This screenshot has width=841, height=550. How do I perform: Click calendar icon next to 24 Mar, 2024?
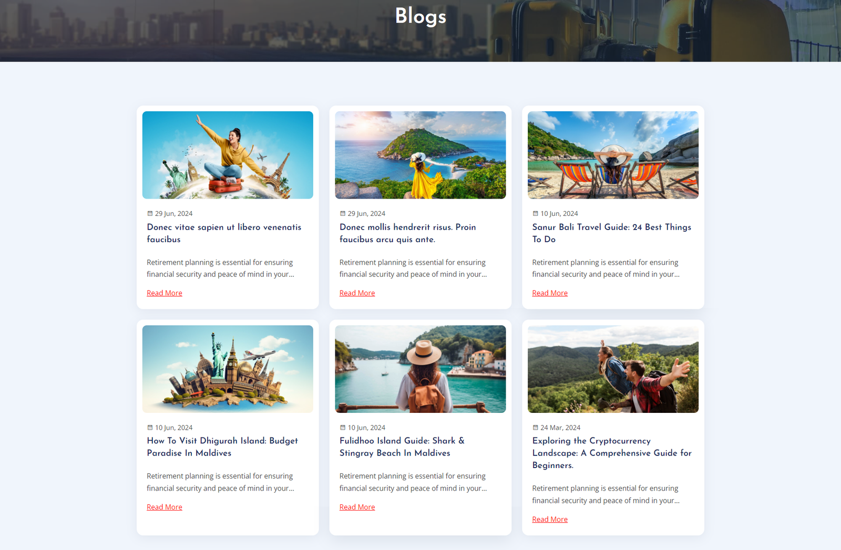(535, 428)
